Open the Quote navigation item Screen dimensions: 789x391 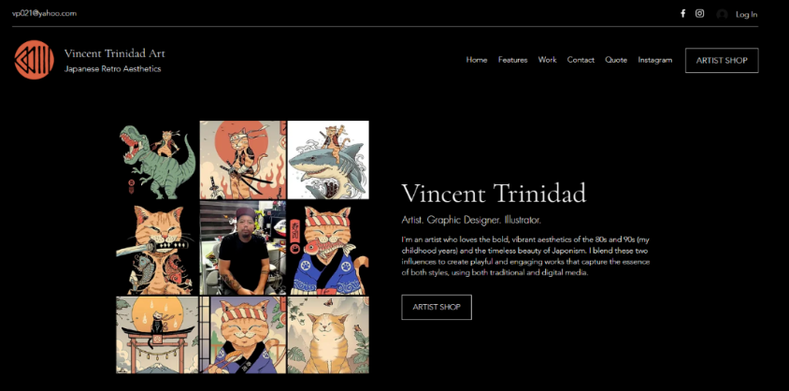(x=616, y=60)
